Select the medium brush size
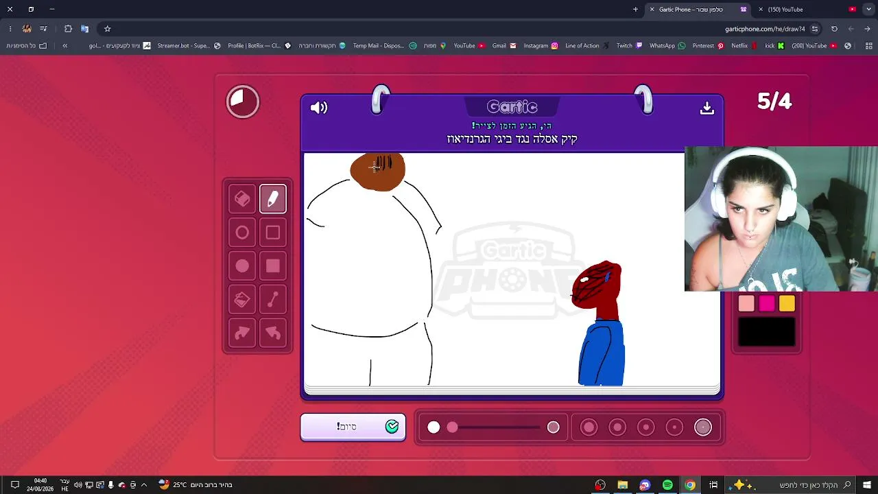The image size is (878, 494). click(646, 427)
